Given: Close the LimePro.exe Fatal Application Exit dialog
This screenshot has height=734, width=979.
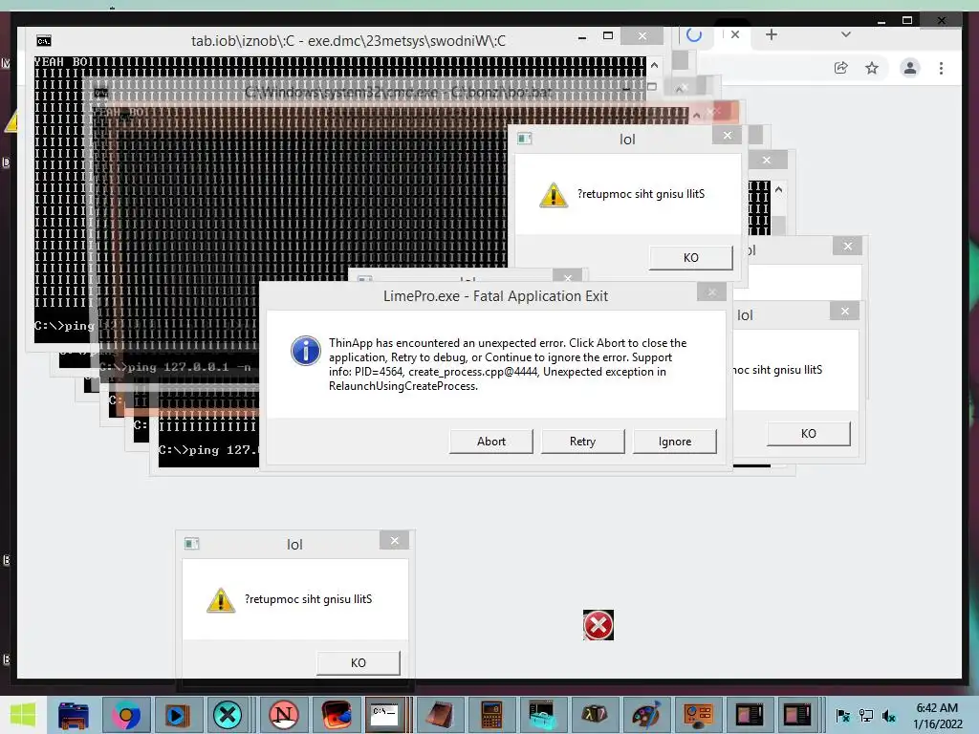Looking at the screenshot, I should (711, 291).
